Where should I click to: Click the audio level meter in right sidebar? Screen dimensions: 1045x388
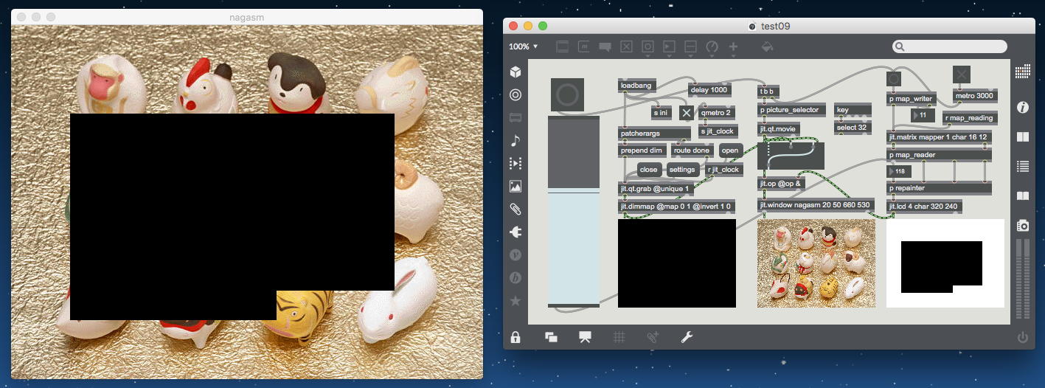[1022, 277]
